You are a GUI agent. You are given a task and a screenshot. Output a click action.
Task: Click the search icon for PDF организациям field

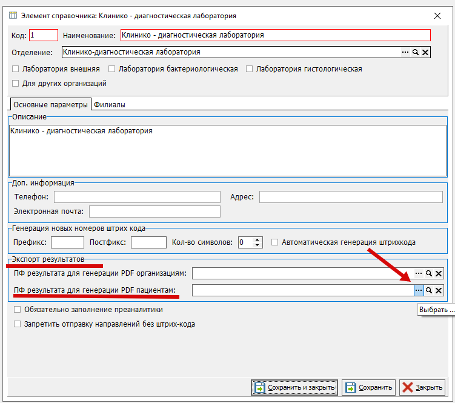pos(429,274)
